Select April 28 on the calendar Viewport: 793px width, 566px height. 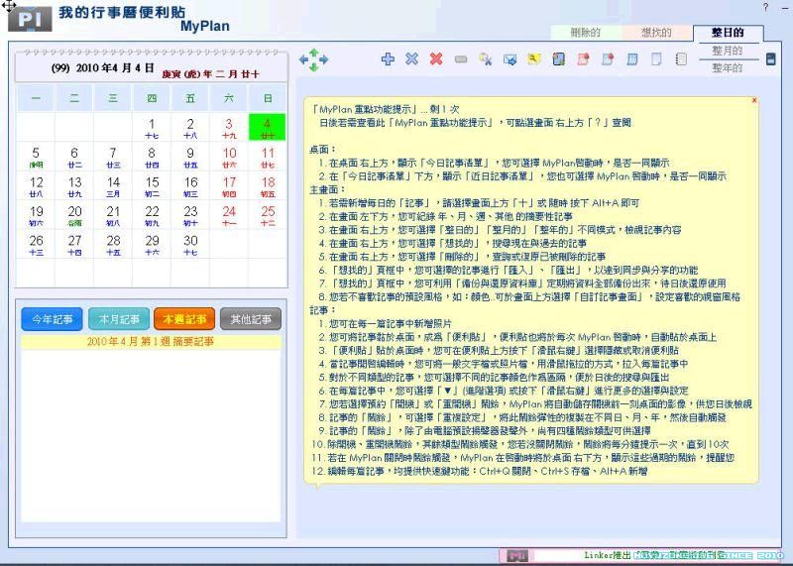pos(113,244)
